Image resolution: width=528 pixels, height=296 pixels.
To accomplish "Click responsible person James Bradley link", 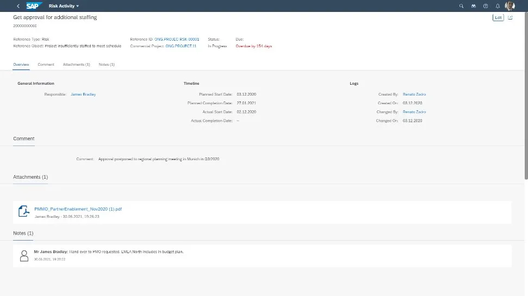I will coord(83,95).
